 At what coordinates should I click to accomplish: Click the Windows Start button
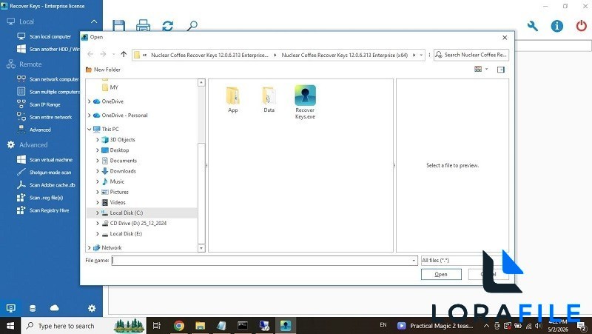pos(10,326)
